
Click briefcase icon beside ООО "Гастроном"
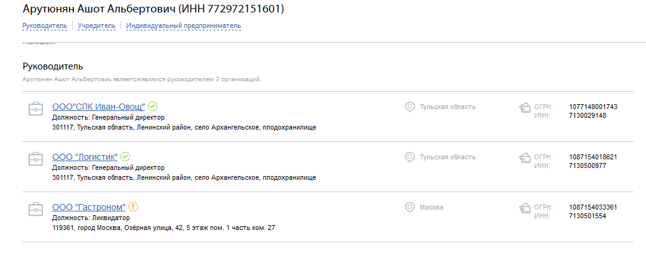tap(35, 209)
